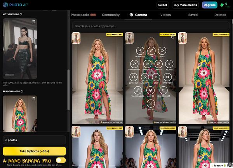Toggle the Nano Banana Pro switch
This screenshot has width=233, height=168.
click(x=61, y=160)
